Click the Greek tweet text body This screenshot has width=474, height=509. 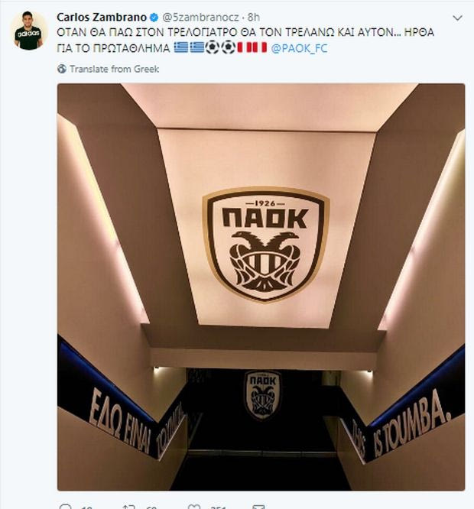click(x=245, y=41)
